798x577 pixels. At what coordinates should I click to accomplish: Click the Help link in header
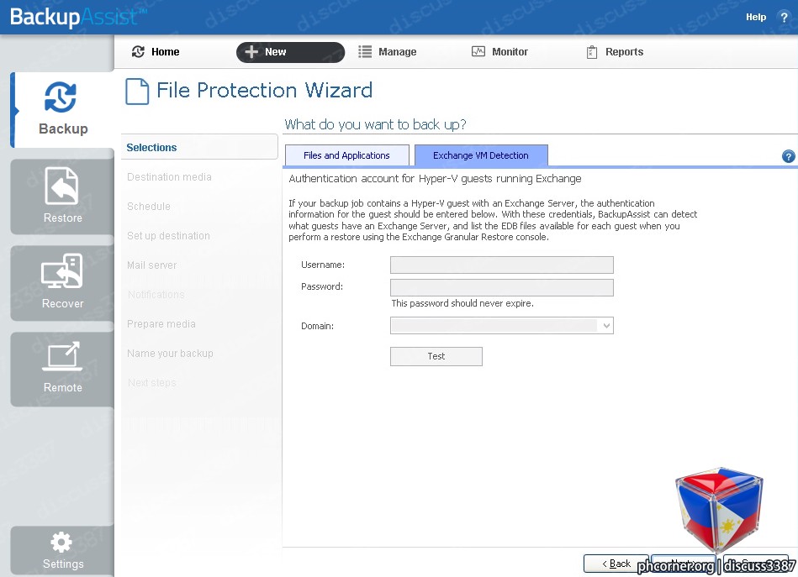(x=756, y=17)
